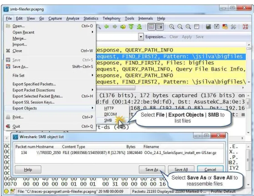Choose HTTP in Export Objects submenu
Viewport: 254px width, 196px height.
click(112, 108)
